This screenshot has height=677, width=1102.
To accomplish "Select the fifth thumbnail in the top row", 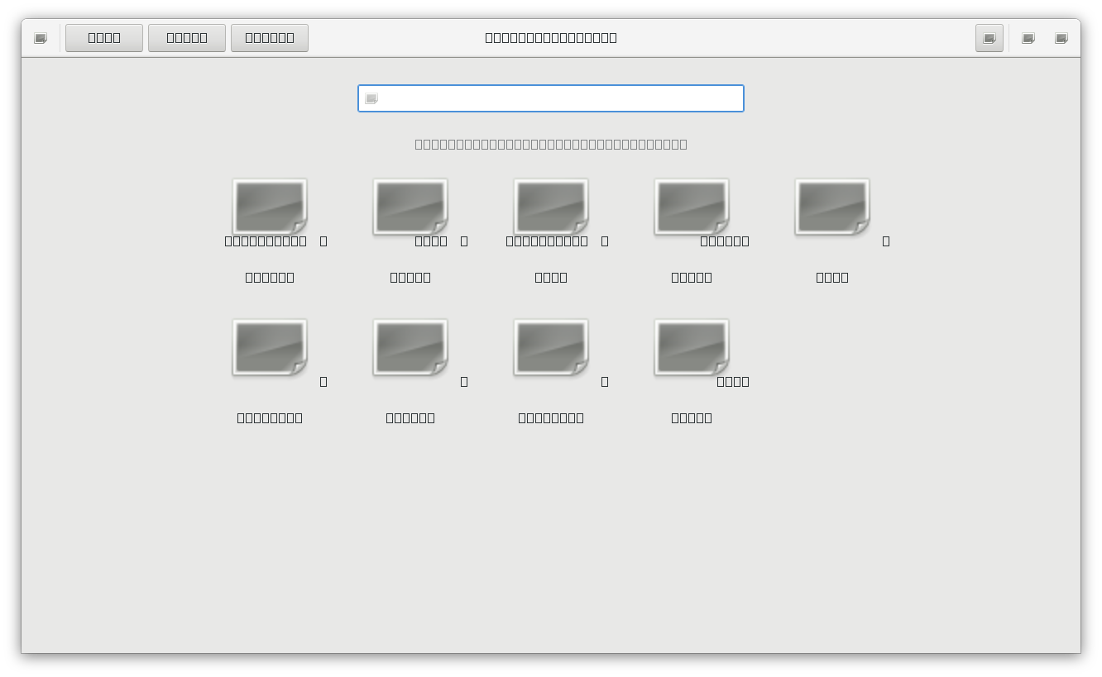I will coord(832,207).
